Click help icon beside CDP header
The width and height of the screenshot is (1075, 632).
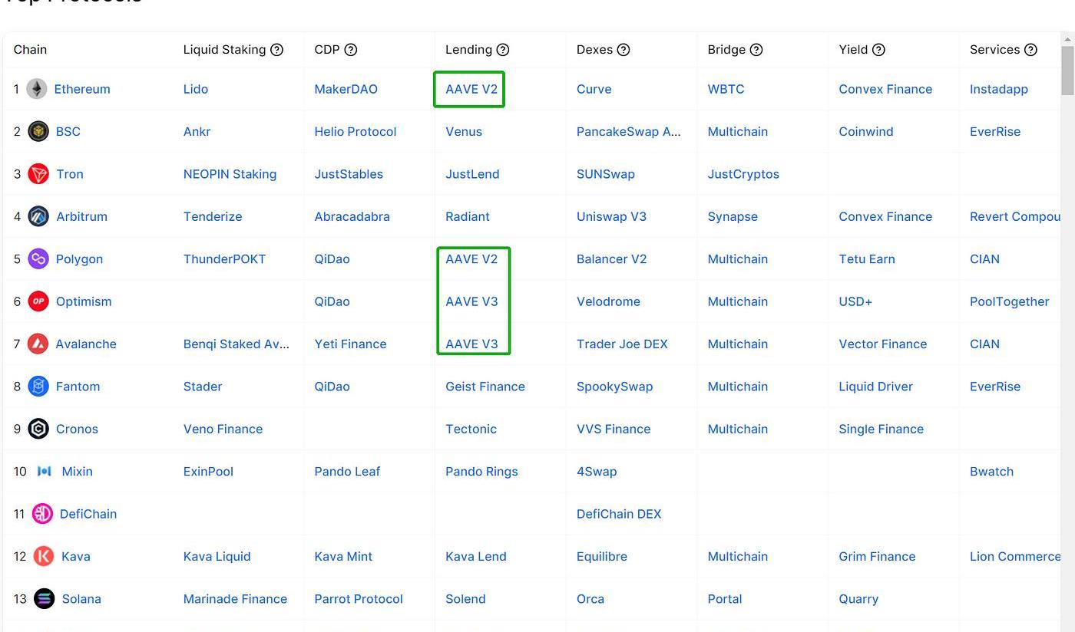pyautogui.click(x=351, y=50)
